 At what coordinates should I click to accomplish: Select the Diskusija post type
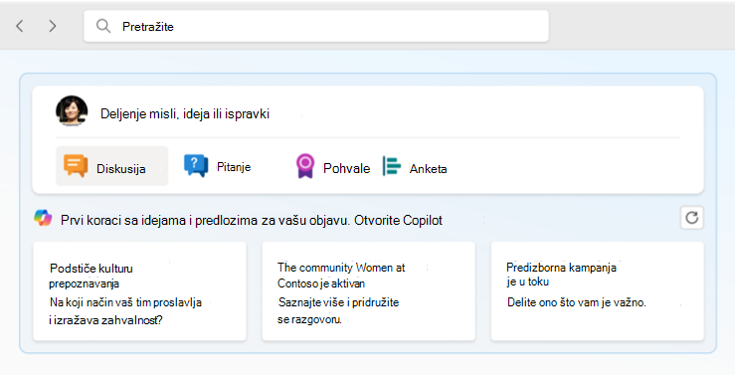click(x=112, y=166)
